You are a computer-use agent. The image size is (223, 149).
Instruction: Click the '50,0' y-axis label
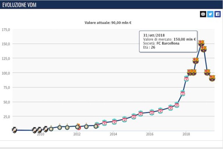(x=7, y=102)
